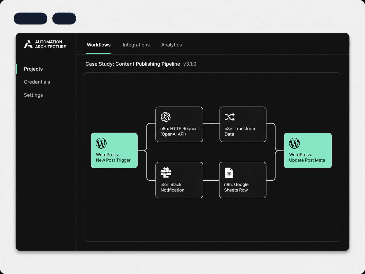Select the WordPress: Update Post Meta label
This screenshot has height=274, width=365.
(307, 157)
